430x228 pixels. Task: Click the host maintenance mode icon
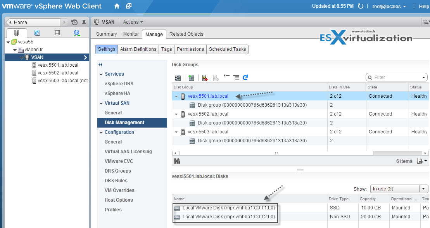[x=205, y=78]
